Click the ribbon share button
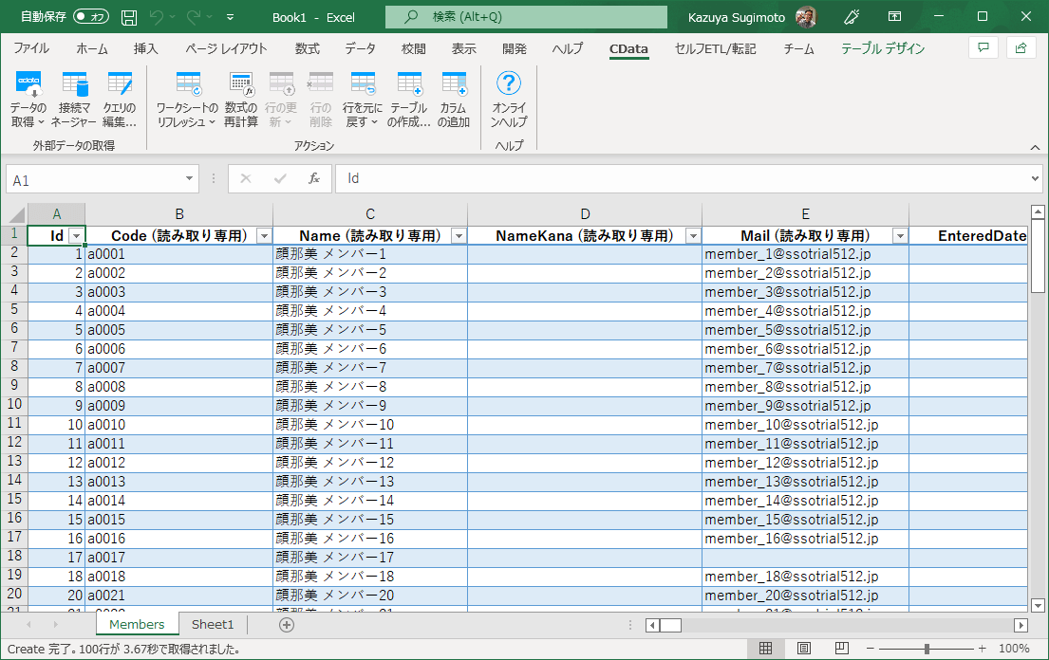This screenshot has width=1049, height=660. click(x=1021, y=47)
